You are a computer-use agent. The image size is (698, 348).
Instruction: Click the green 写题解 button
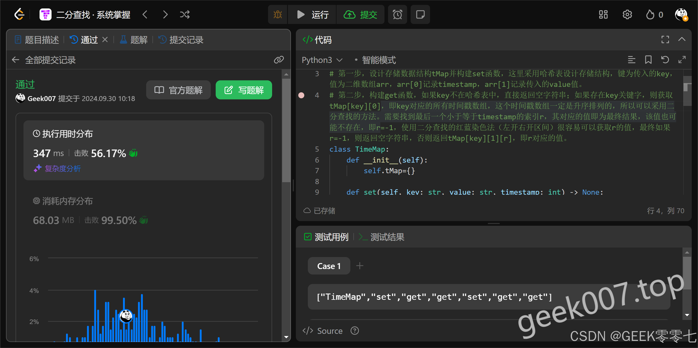(244, 90)
